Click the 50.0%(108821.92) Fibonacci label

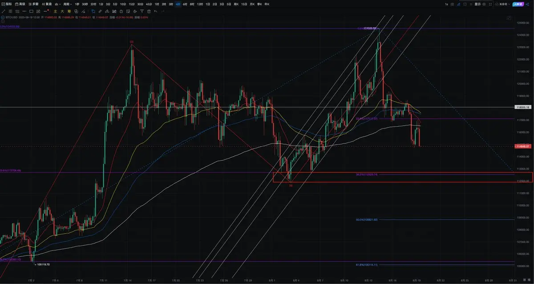tap(367, 219)
